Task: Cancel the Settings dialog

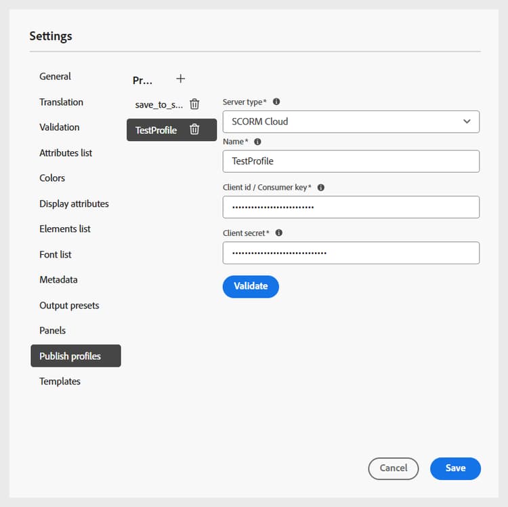Action: [x=394, y=468]
